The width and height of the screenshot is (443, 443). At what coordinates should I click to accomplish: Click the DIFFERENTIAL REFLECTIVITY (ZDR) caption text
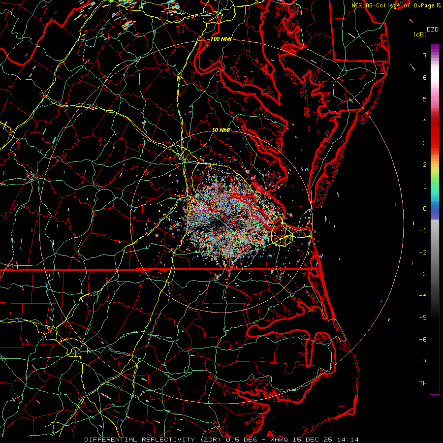154,440
